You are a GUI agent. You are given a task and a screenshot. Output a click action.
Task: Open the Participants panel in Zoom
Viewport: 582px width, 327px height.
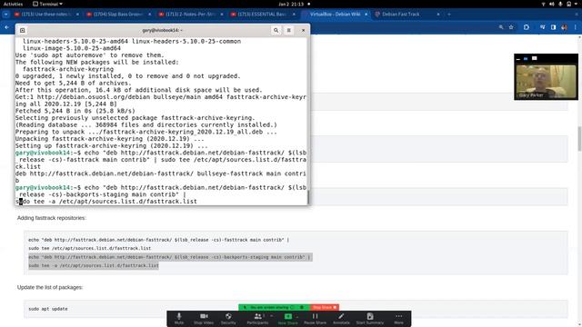coord(257,319)
